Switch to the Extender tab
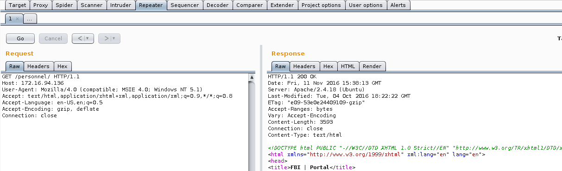562x171 pixels. [x=282, y=6]
